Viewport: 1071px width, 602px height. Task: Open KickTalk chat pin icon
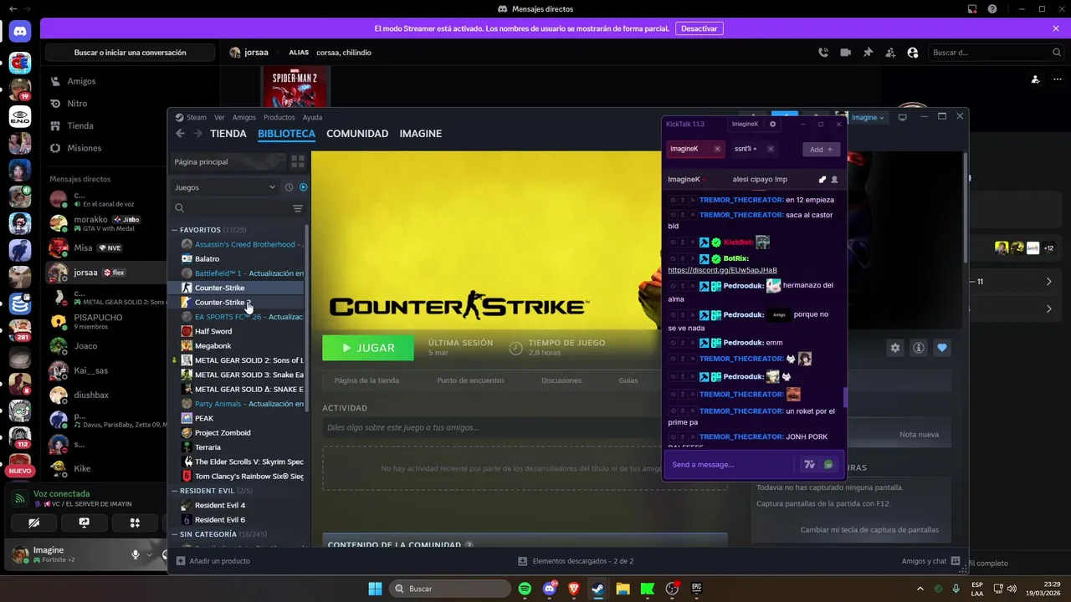tap(822, 179)
